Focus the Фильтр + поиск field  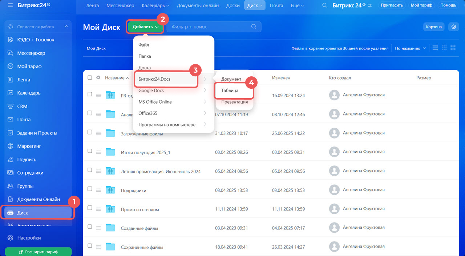tap(214, 27)
